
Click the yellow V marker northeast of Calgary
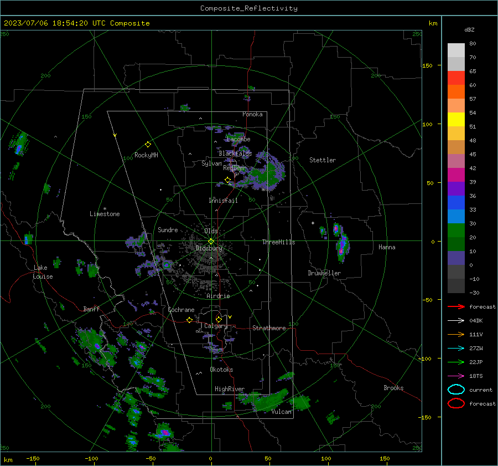[230, 317]
